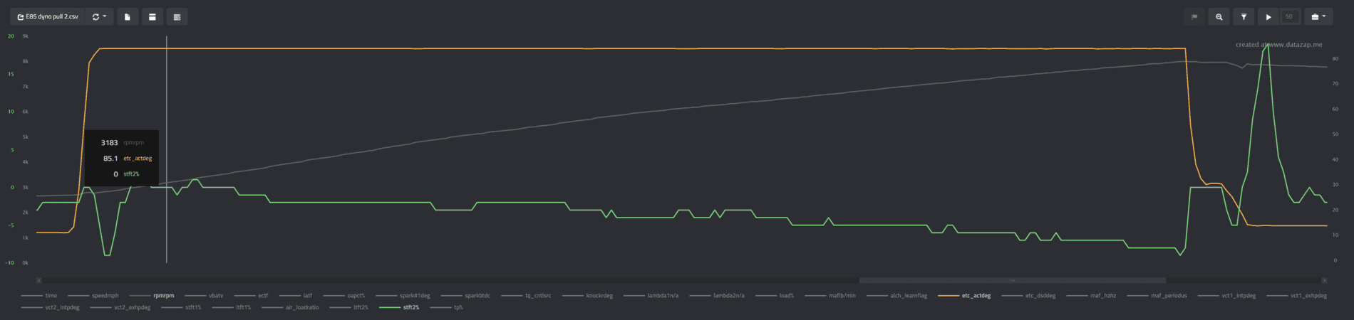This screenshot has height=320, width=1354.
Task: Click the chart scrollbar thumb
Action: (1012, 280)
